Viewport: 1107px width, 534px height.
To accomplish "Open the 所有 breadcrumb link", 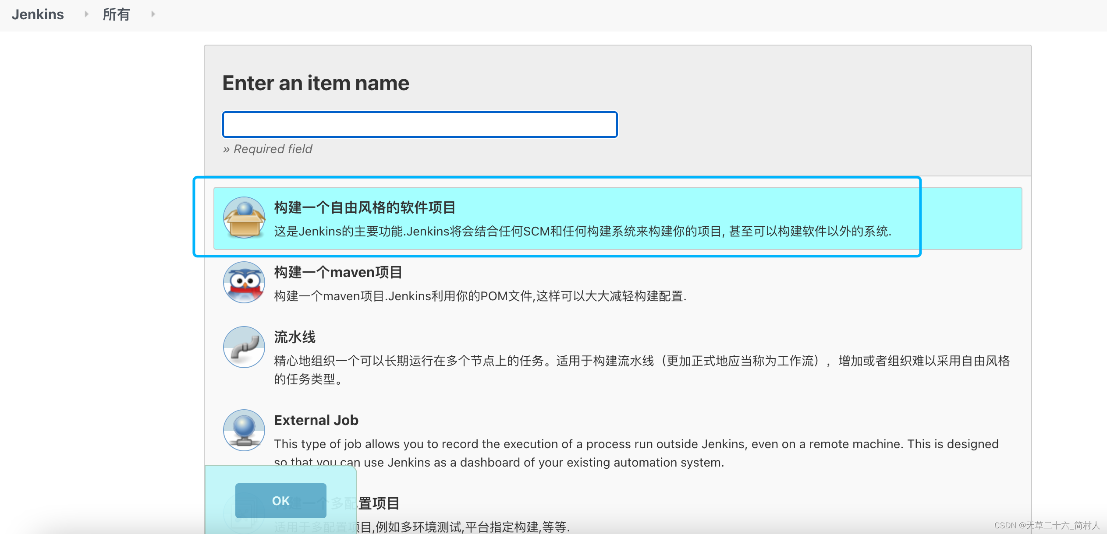I will click(x=116, y=14).
